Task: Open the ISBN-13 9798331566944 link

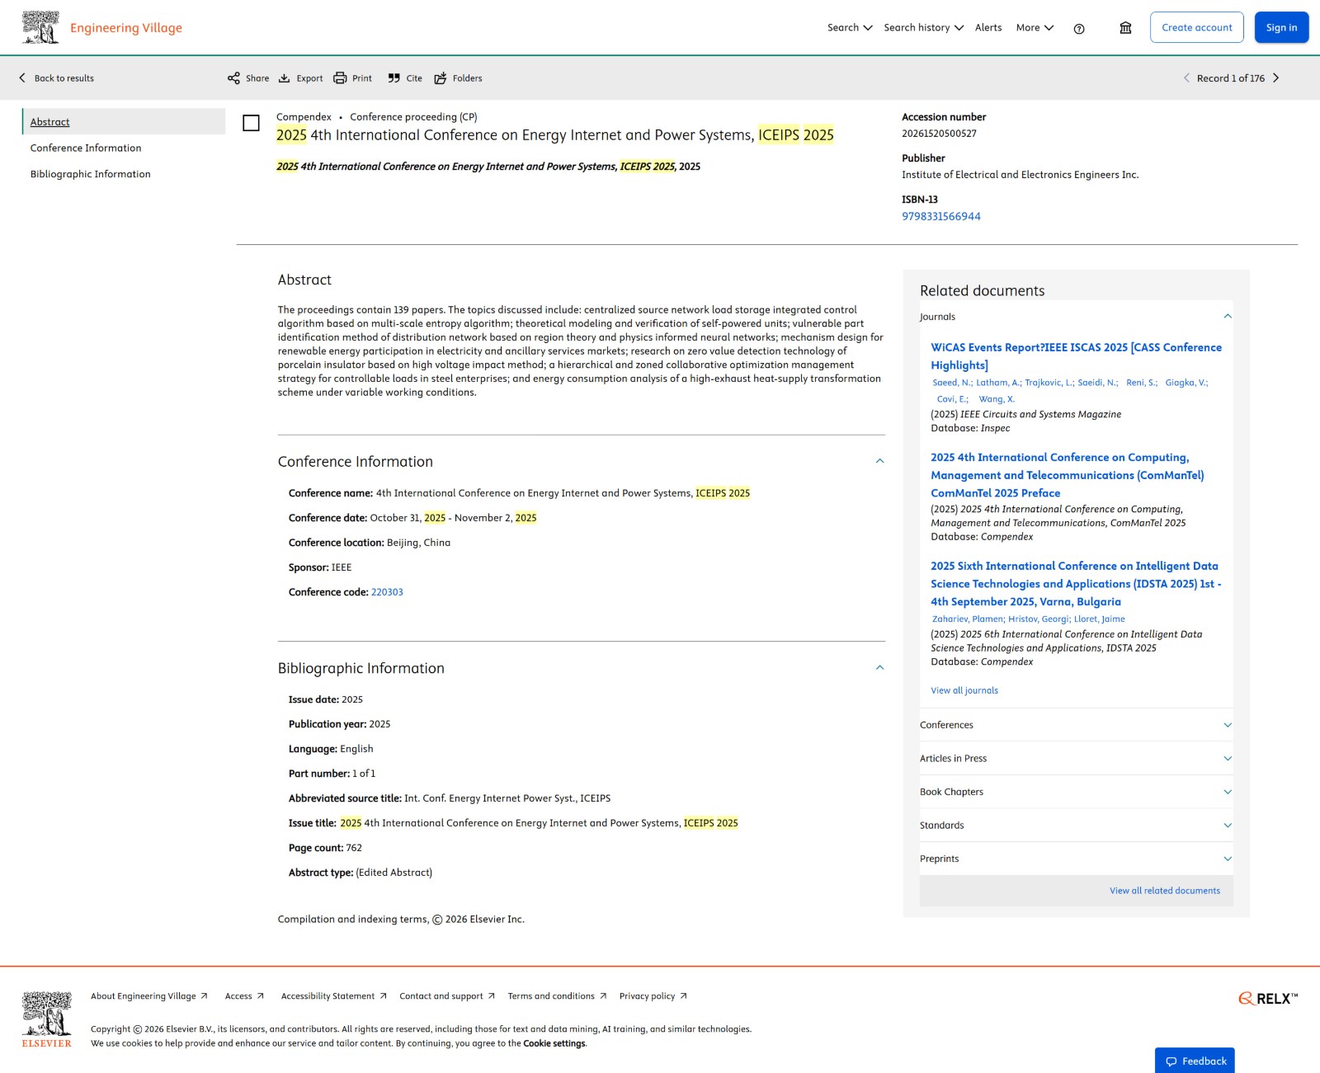Action: point(941,217)
